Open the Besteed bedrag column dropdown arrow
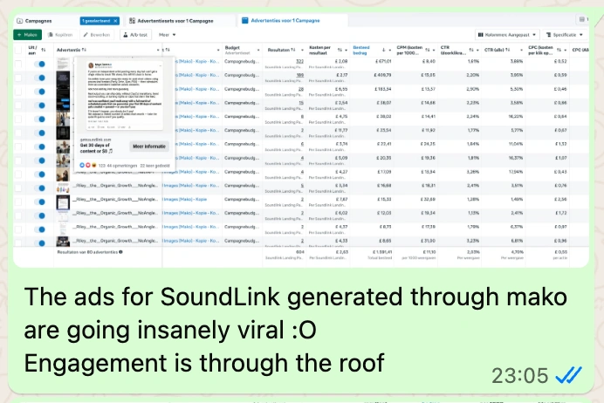This screenshot has width=604, height=403. click(x=390, y=51)
